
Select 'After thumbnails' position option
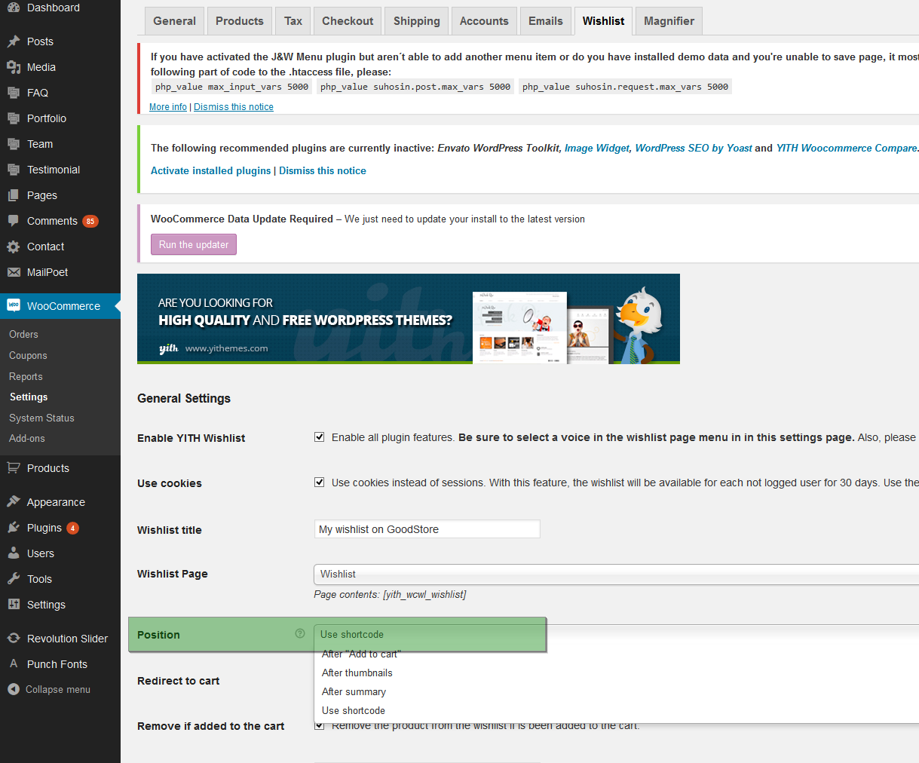click(357, 673)
